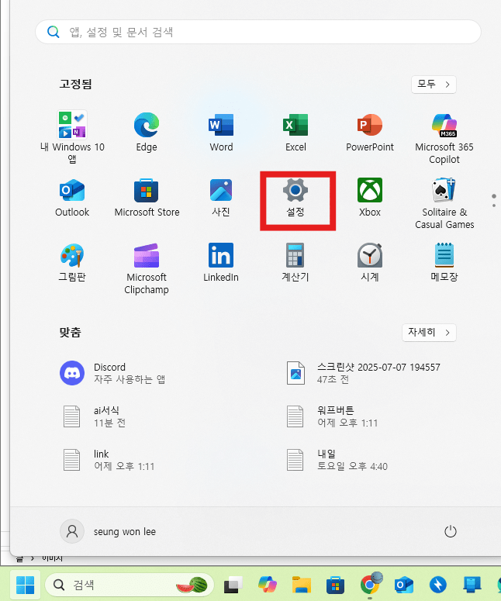Expand all apps with 모두 button
This screenshot has height=601, width=501.
coord(434,85)
